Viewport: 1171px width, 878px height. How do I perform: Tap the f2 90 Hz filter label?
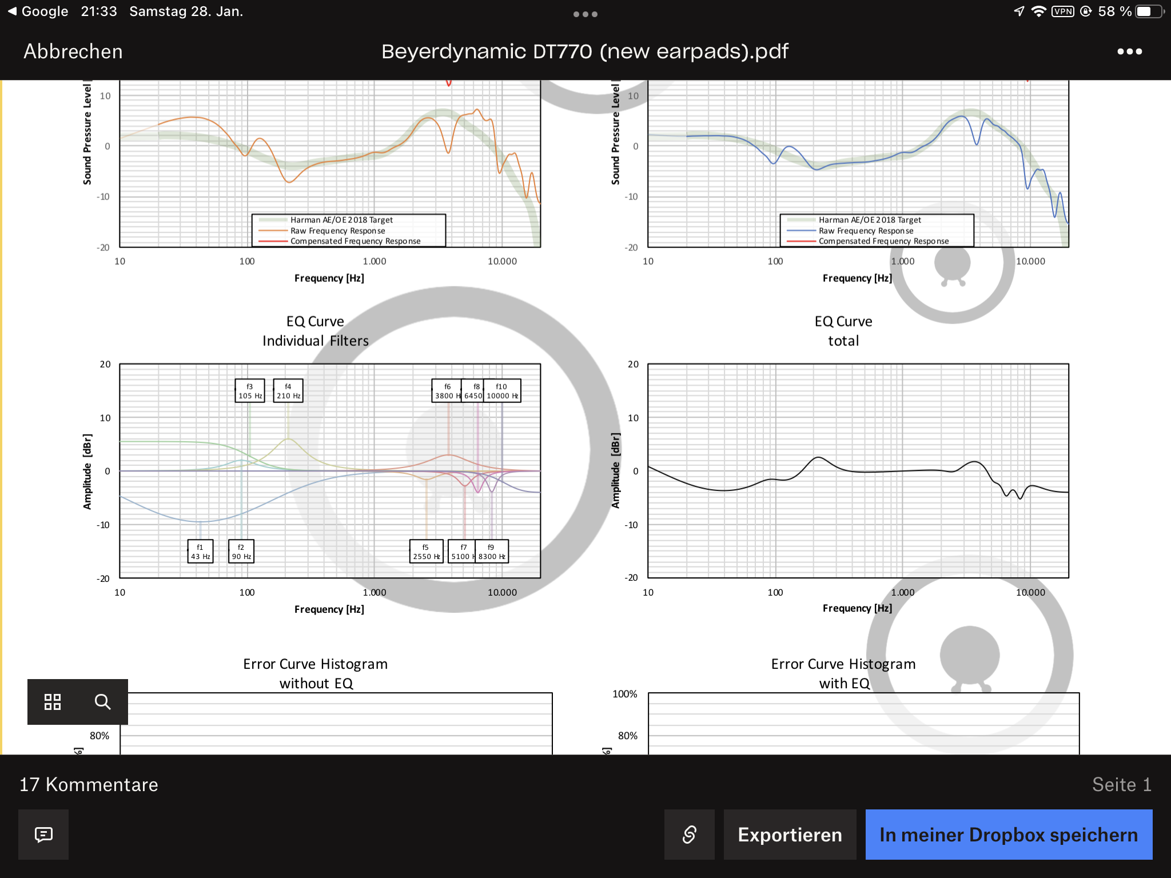tap(241, 552)
